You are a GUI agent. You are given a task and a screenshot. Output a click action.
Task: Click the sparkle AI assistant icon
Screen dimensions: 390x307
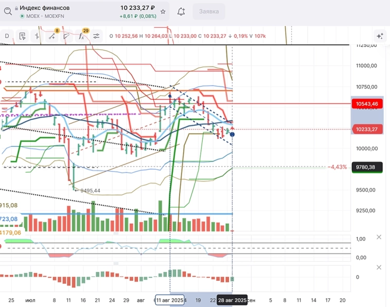(x=379, y=36)
